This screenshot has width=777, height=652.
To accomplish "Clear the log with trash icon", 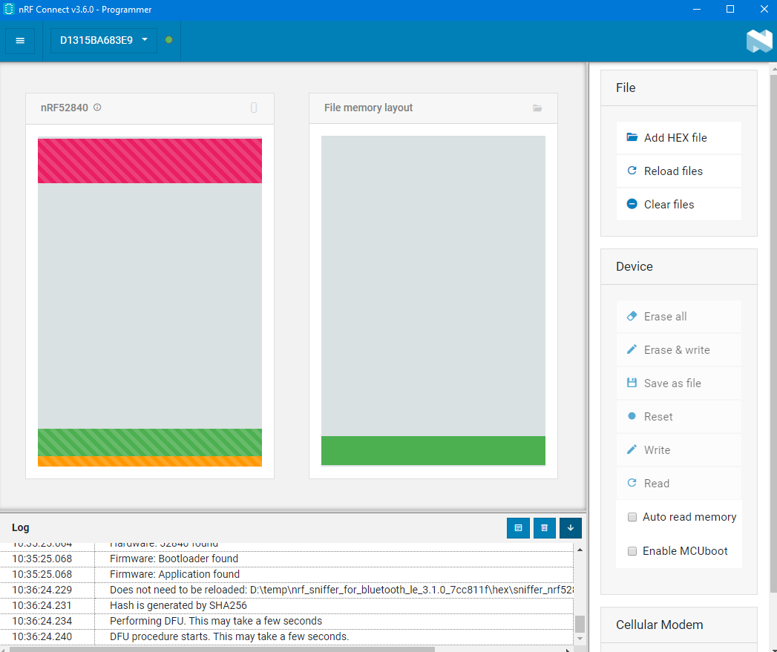I will (544, 528).
